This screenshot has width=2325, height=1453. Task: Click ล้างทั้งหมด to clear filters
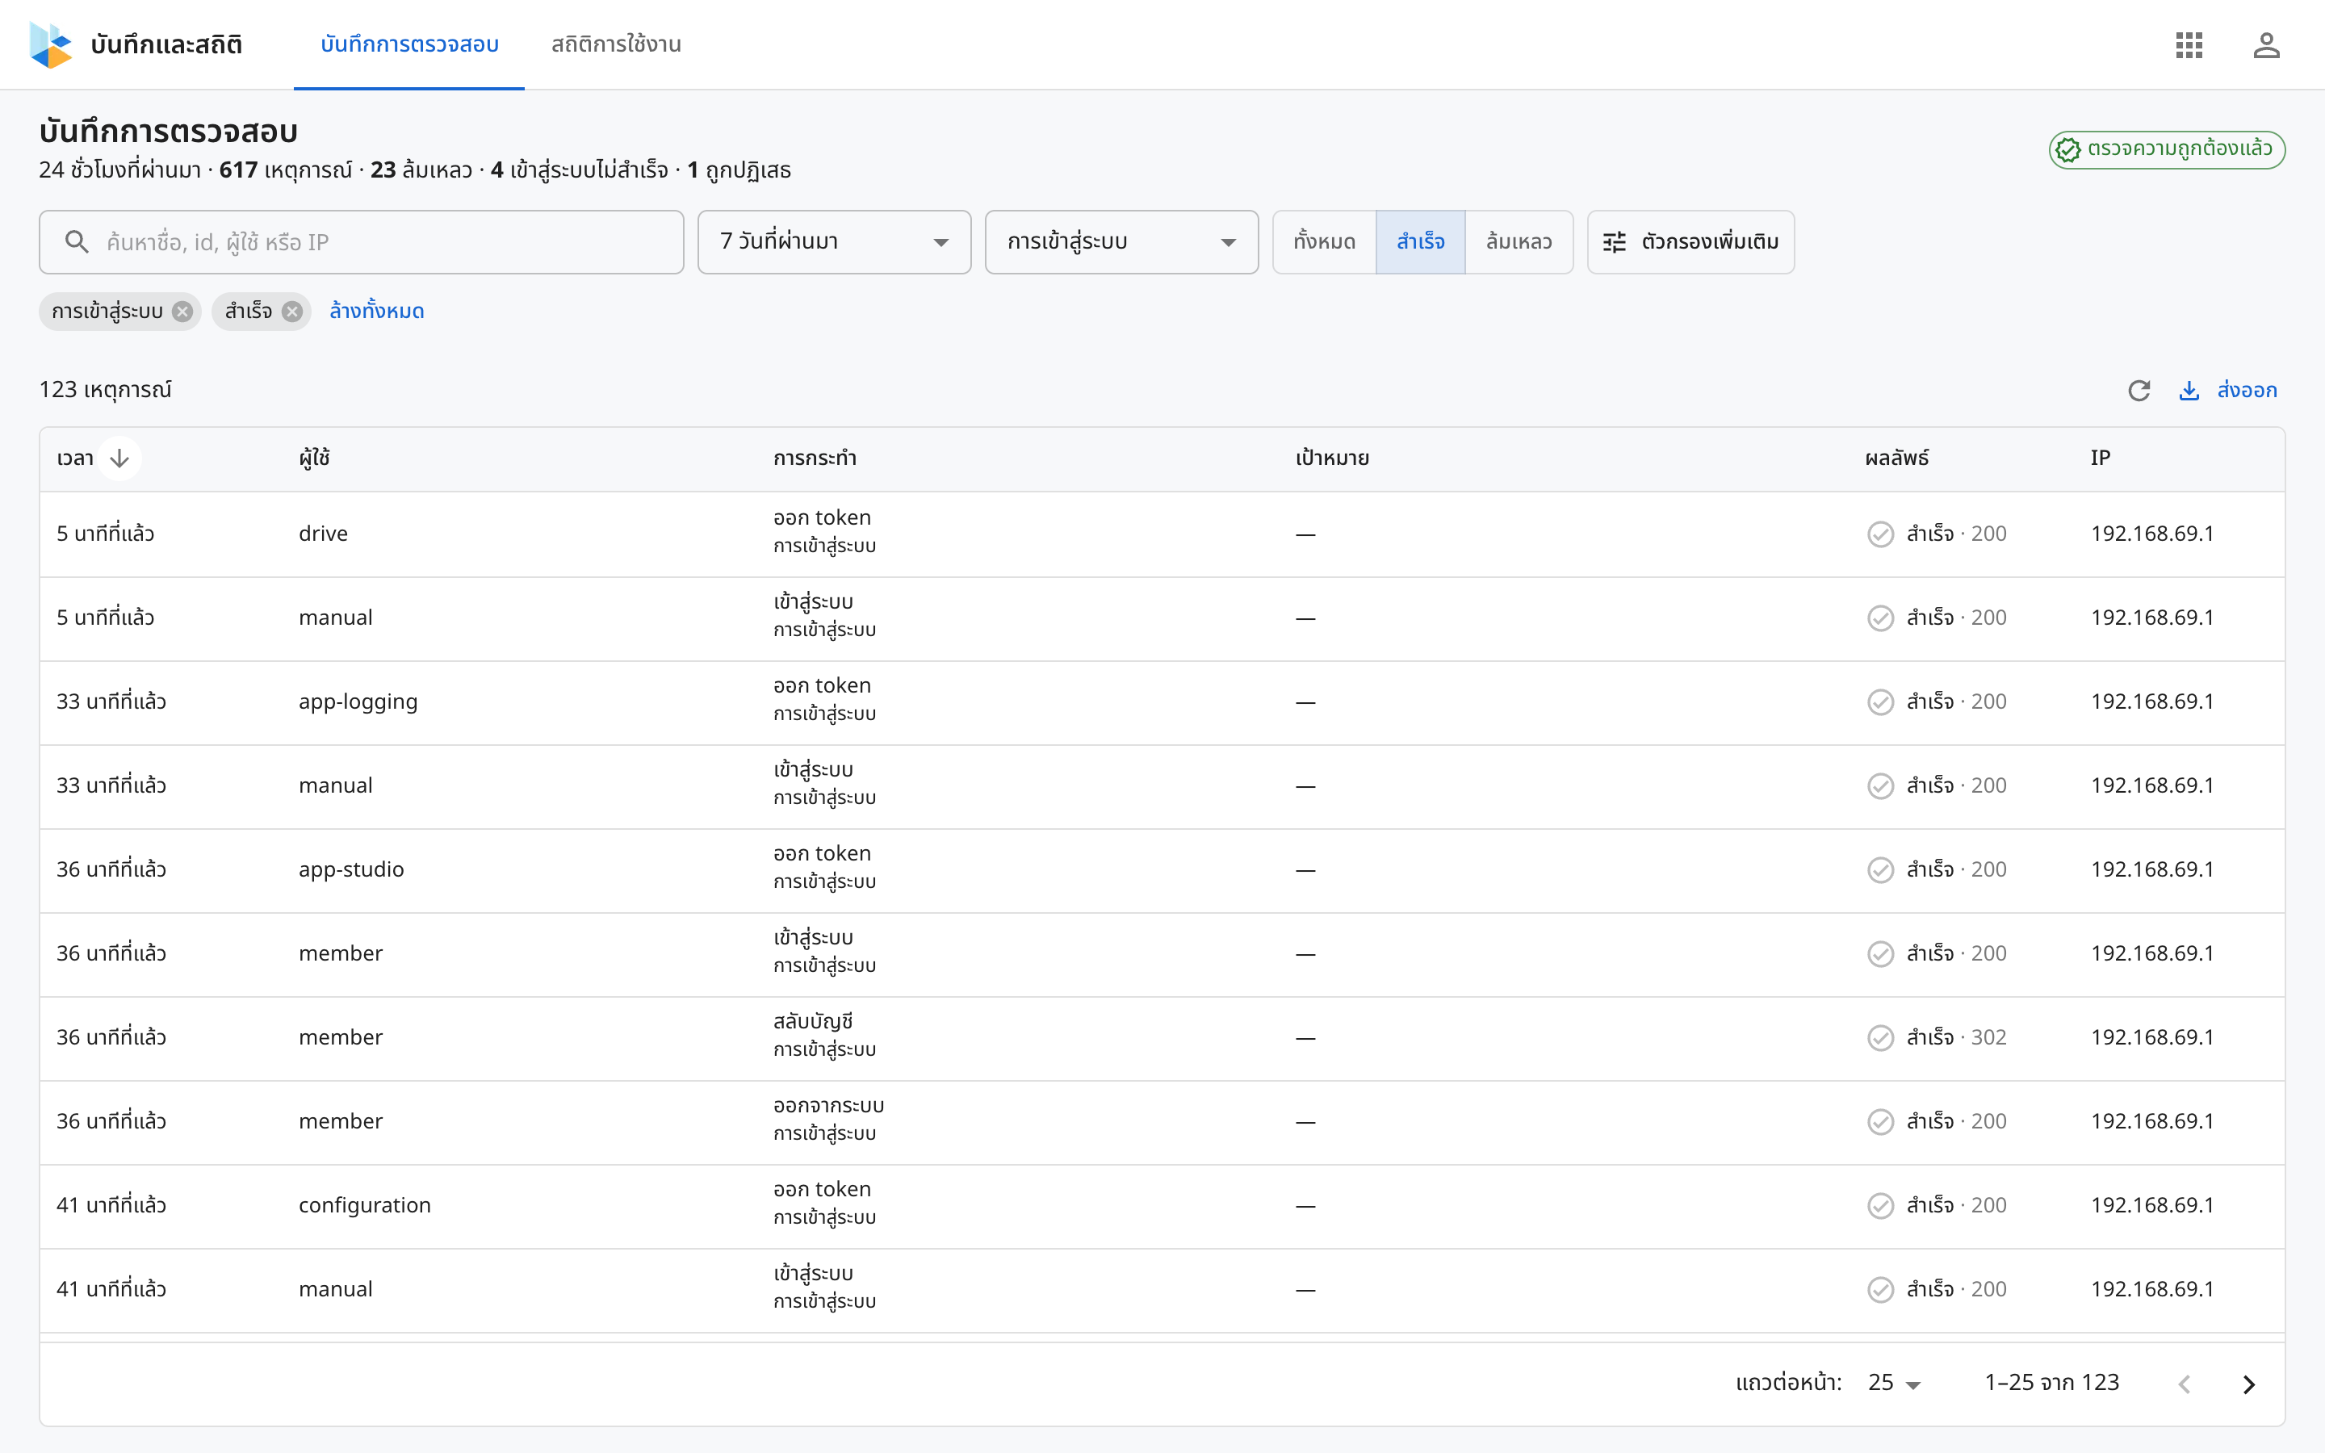[377, 312]
